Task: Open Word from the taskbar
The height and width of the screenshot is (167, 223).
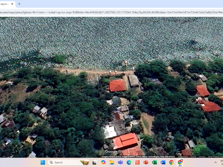Action: pos(163,162)
